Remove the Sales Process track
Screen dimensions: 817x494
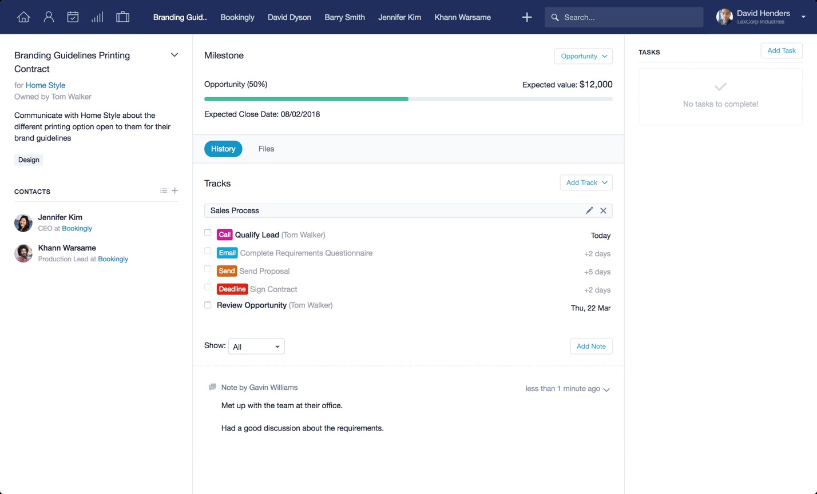pyautogui.click(x=603, y=210)
